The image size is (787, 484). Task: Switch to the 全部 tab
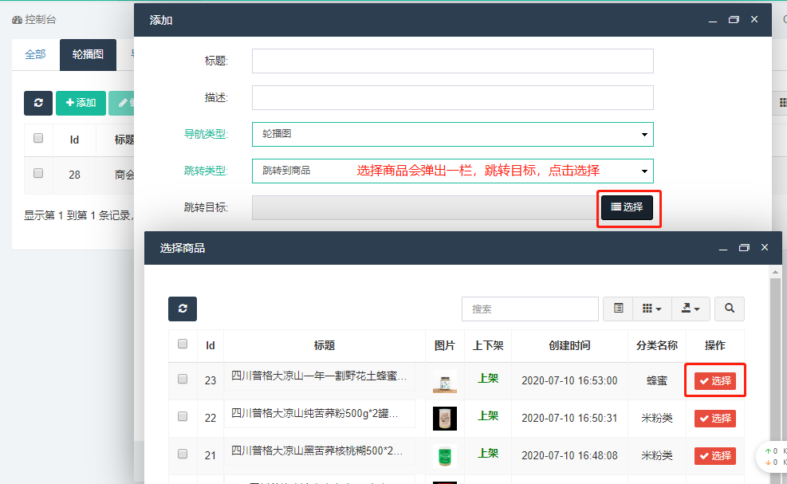point(36,55)
